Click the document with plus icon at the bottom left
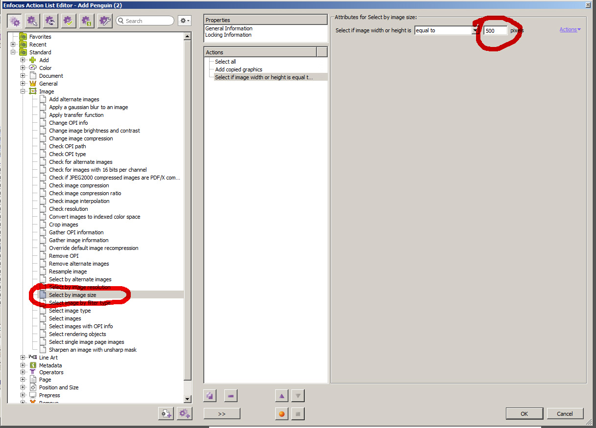This screenshot has height=428, width=596. coord(166,414)
